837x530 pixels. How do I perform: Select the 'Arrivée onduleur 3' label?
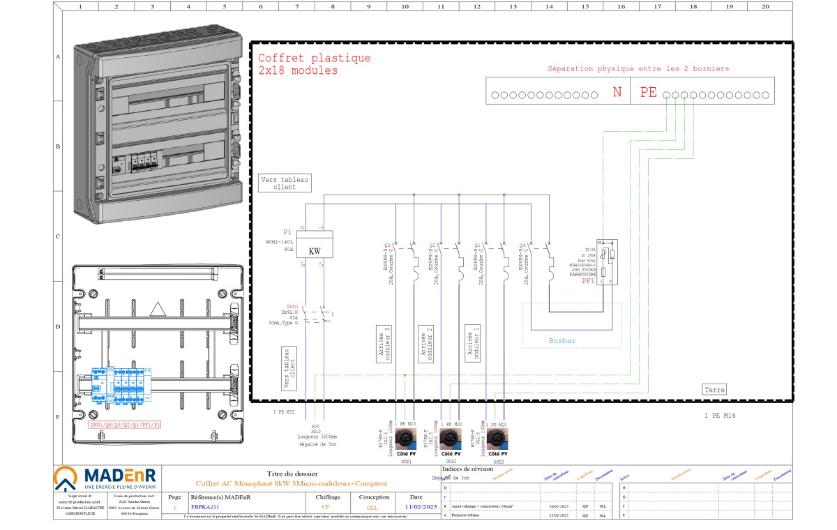coord(384,343)
